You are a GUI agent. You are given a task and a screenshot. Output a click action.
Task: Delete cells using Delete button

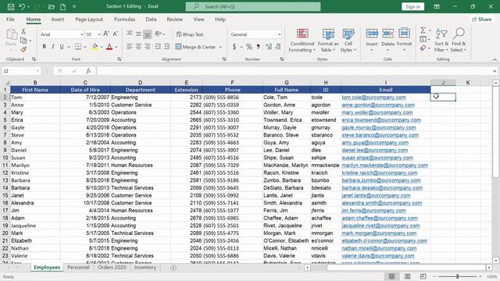point(387,41)
